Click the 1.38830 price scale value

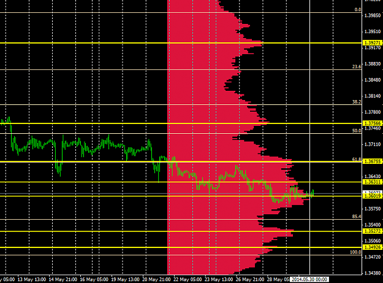pyautogui.click(x=373, y=64)
